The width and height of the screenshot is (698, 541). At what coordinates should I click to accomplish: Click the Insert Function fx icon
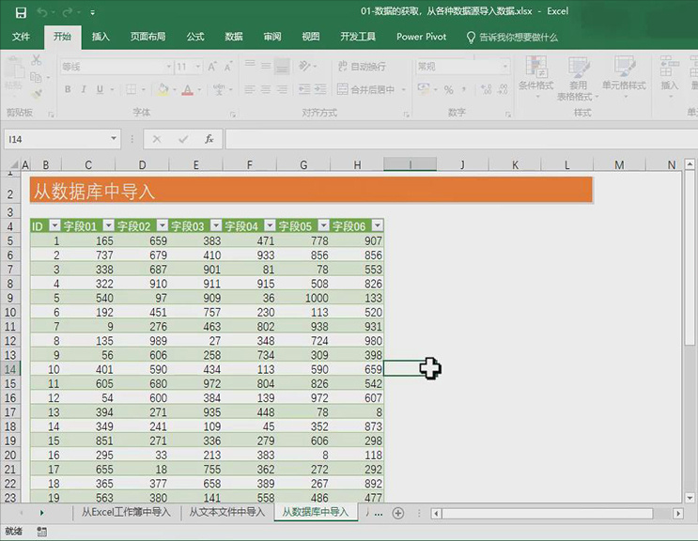pos(209,139)
